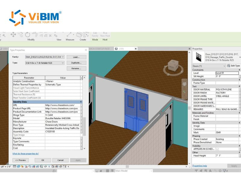Screen dimensions: 241x180
Task: Click Pick New Host in the Host panel
Action: (x=105, y=35)
